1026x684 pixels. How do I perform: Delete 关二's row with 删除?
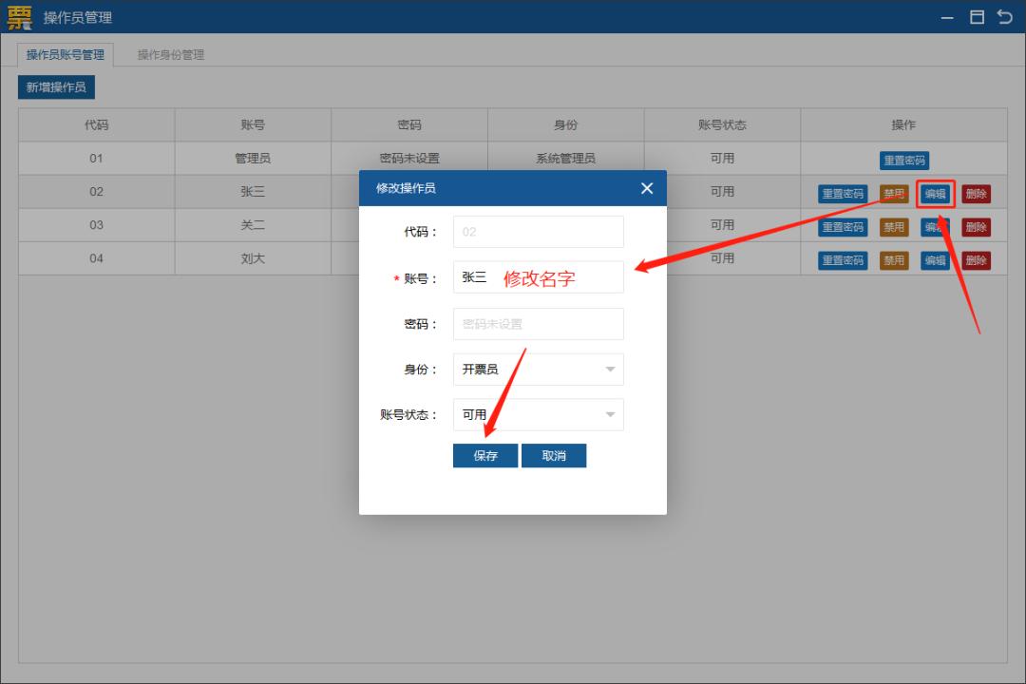click(x=976, y=227)
